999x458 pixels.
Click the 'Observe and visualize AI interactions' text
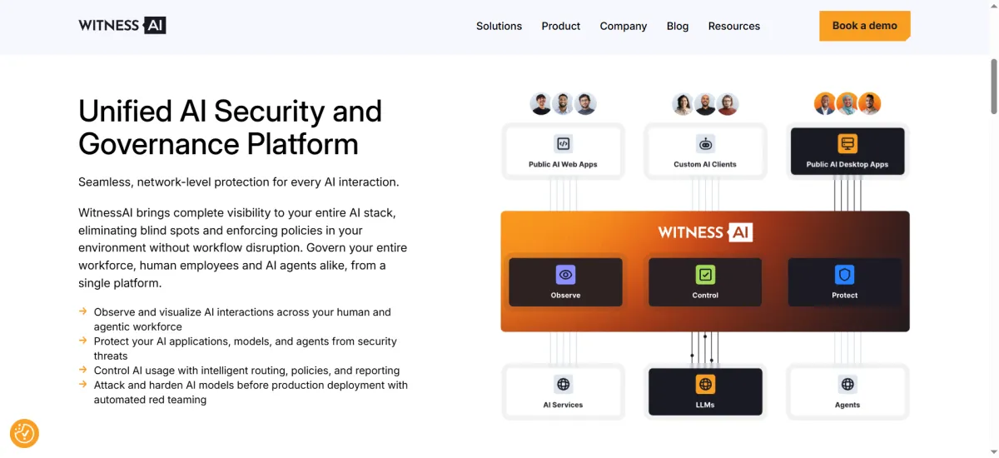tap(242, 319)
